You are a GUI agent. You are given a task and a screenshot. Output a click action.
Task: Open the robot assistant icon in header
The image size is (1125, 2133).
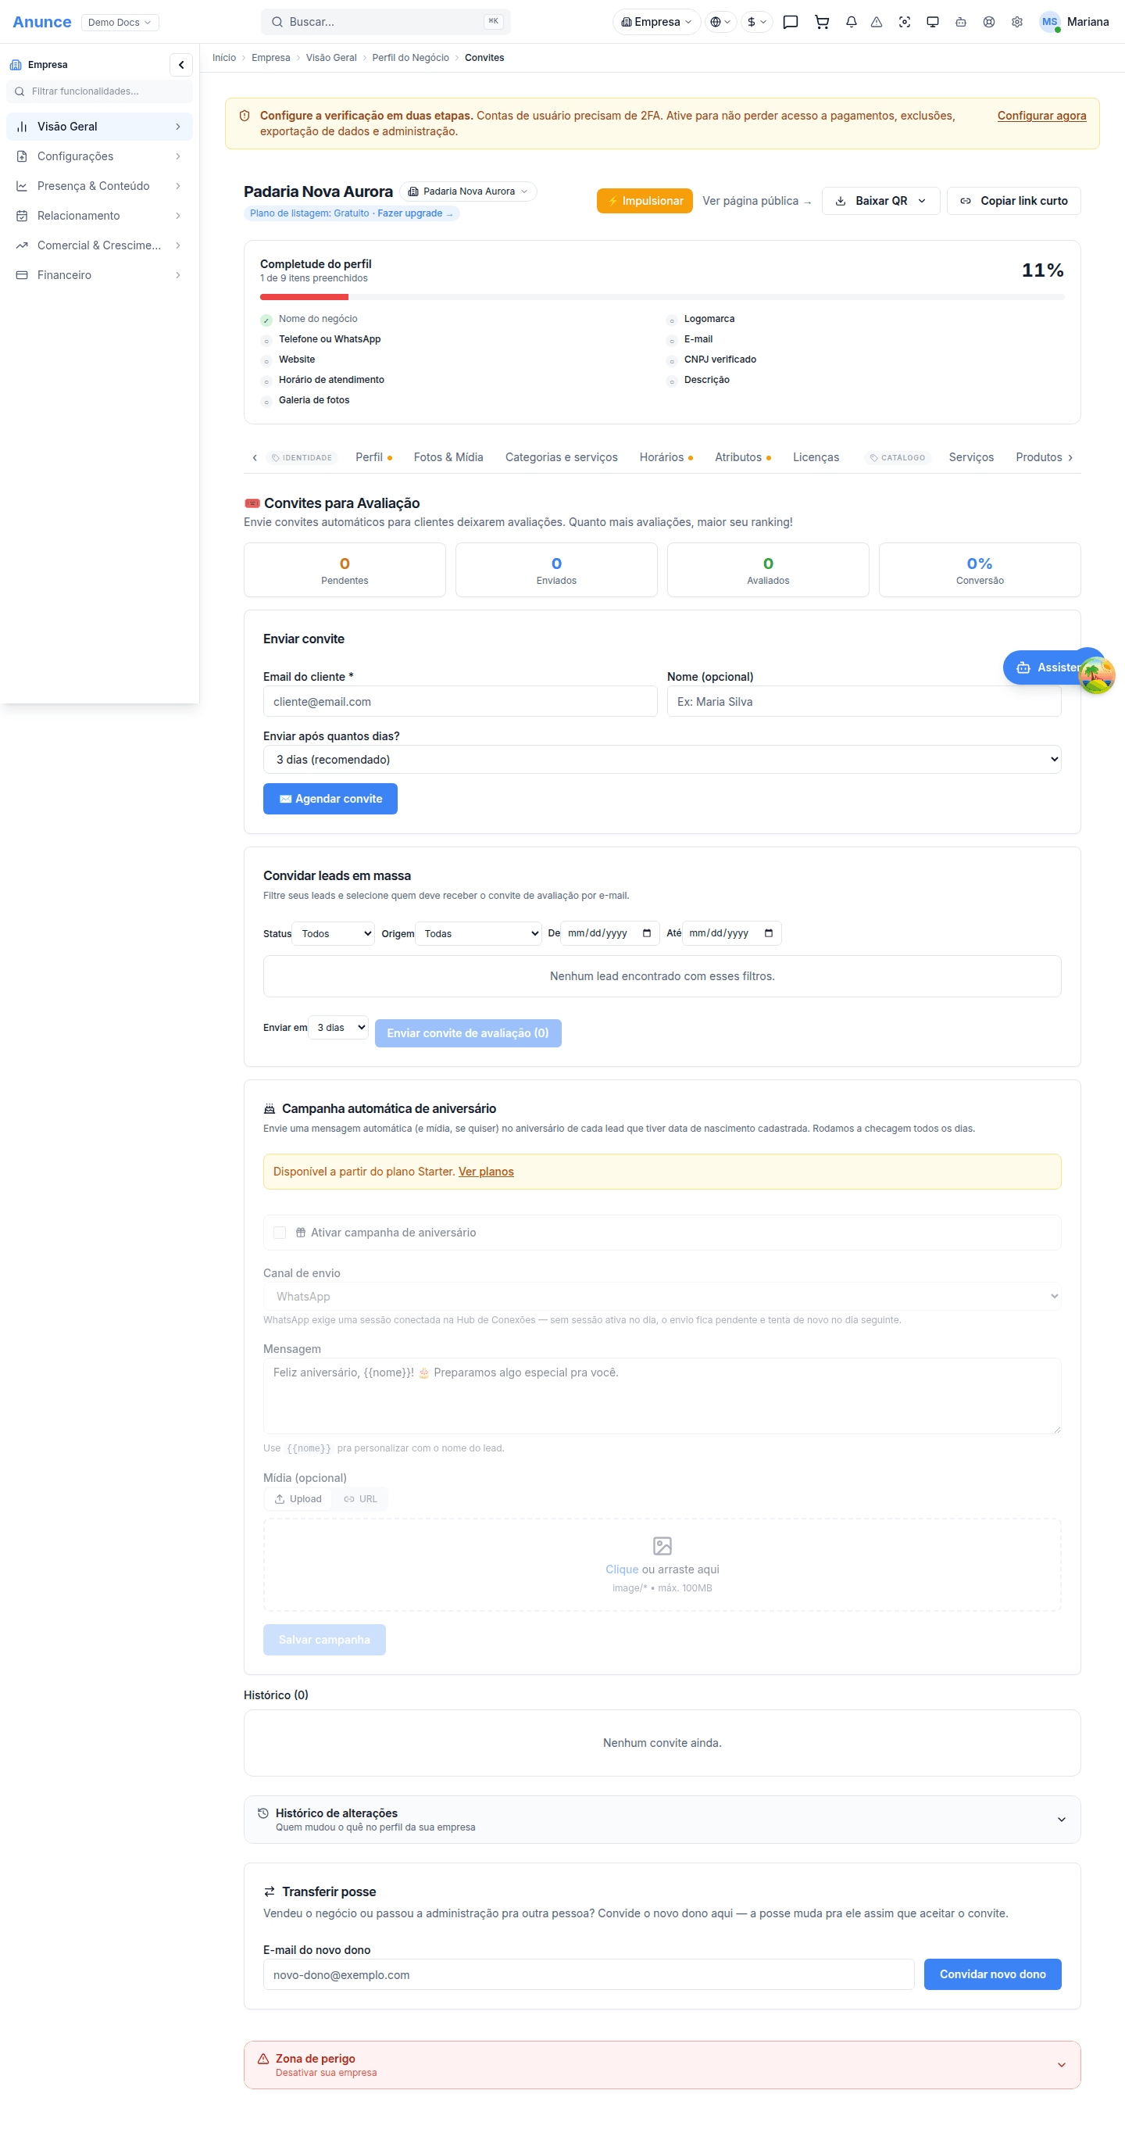[x=960, y=23]
